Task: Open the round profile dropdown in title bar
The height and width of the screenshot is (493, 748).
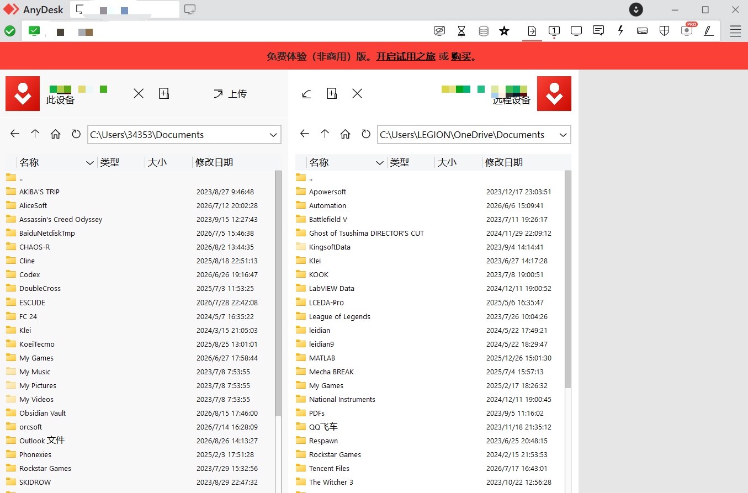Action: 636,10
